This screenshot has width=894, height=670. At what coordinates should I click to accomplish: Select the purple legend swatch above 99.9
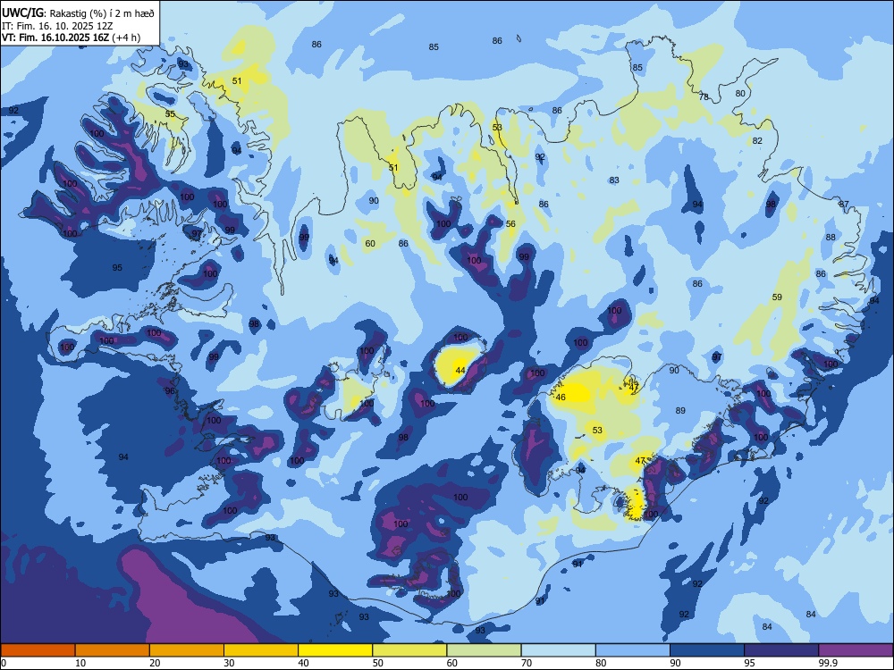856,650
